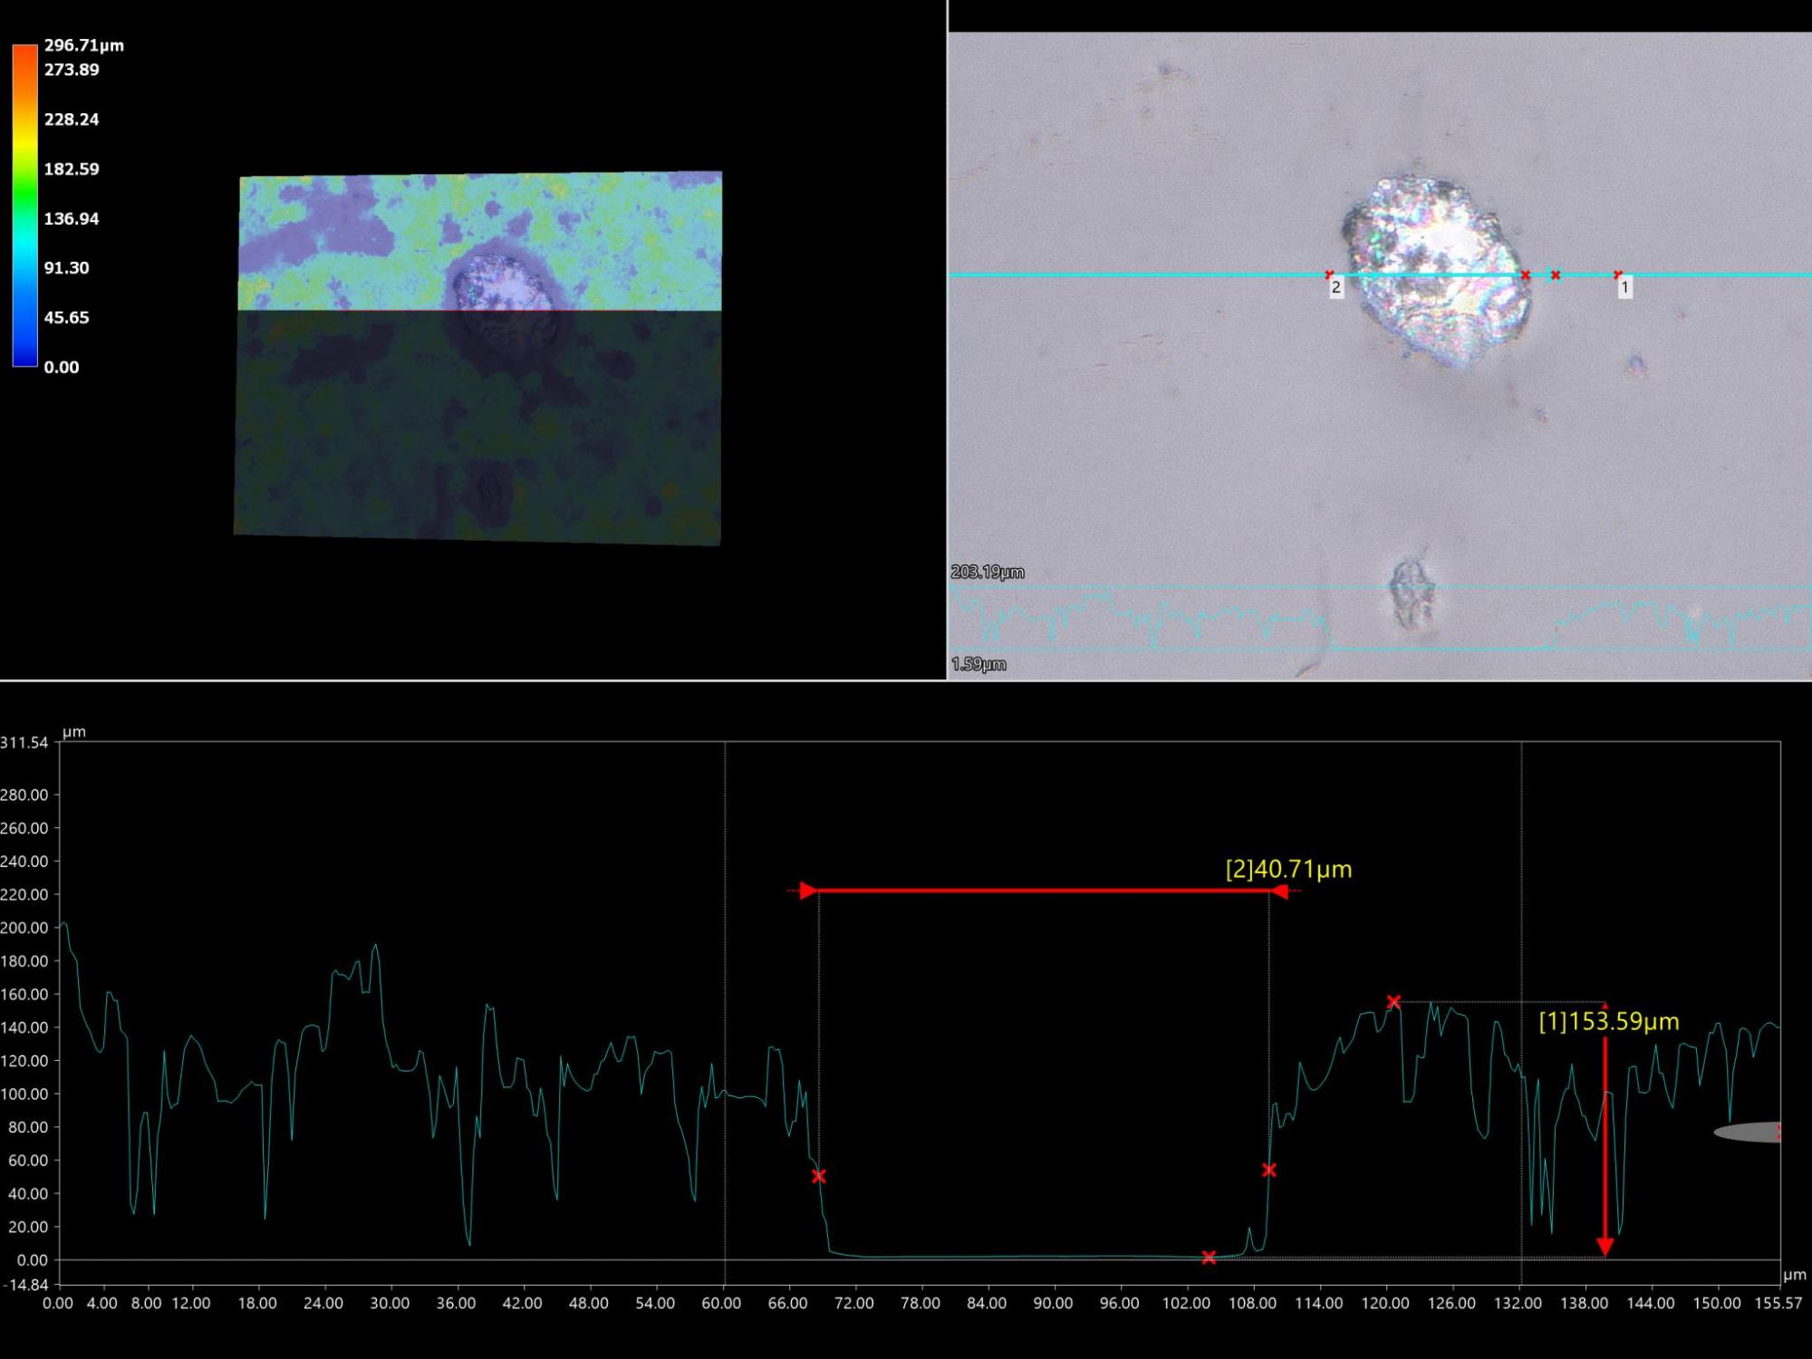Click red X marker on left pit wall
The width and height of the screenshot is (1812, 1359).
click(x=819, y=1177)
